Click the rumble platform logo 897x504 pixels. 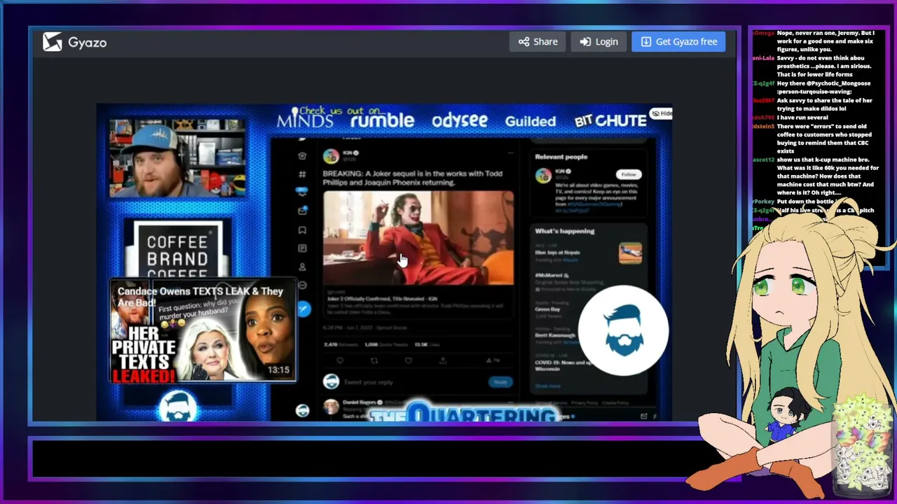382,121
